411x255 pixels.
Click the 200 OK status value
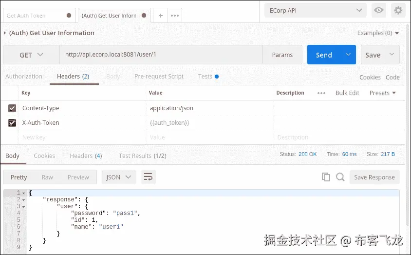point(307,154)
